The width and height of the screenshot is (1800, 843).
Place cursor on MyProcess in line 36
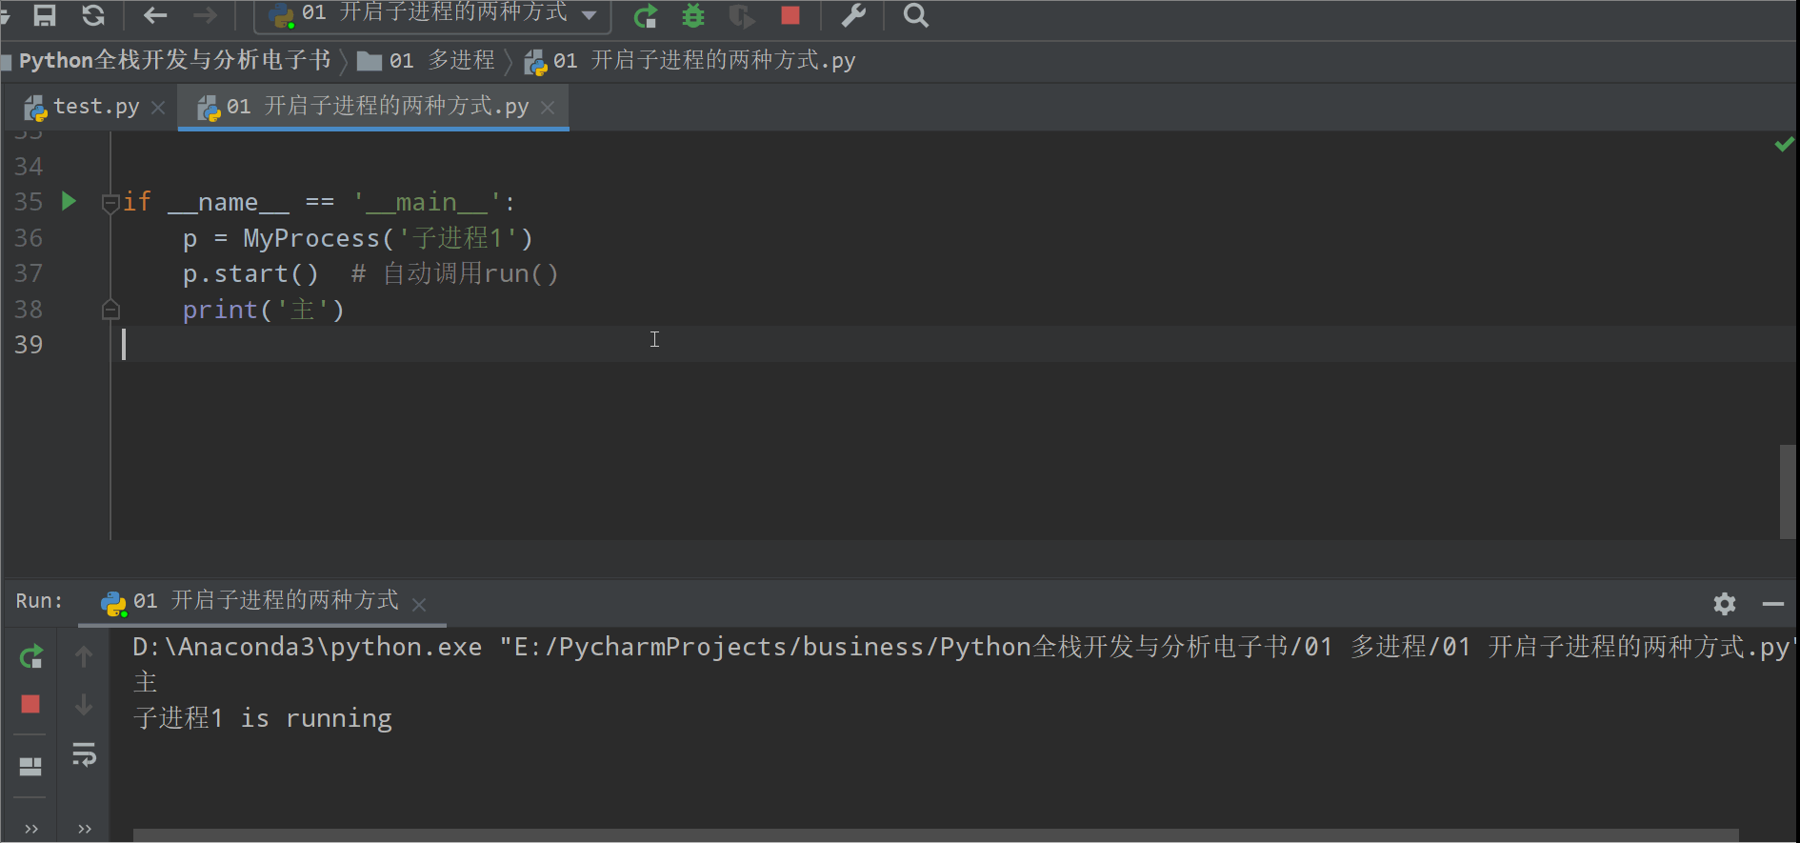[311, 237]
